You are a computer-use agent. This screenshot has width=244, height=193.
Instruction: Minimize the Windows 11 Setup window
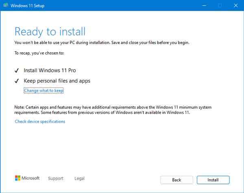204,5
